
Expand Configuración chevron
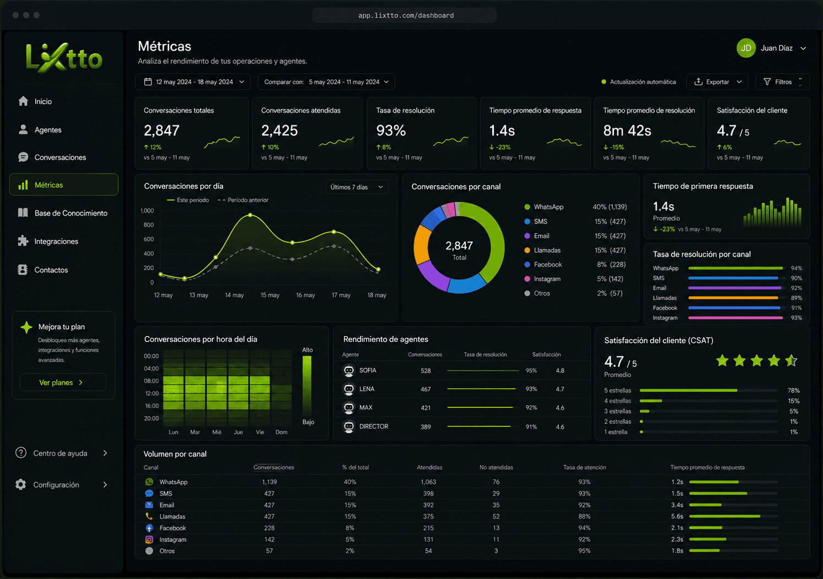[x=105, y=484]
